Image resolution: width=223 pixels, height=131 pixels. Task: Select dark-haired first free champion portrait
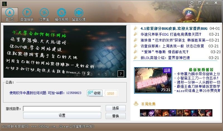144,113
